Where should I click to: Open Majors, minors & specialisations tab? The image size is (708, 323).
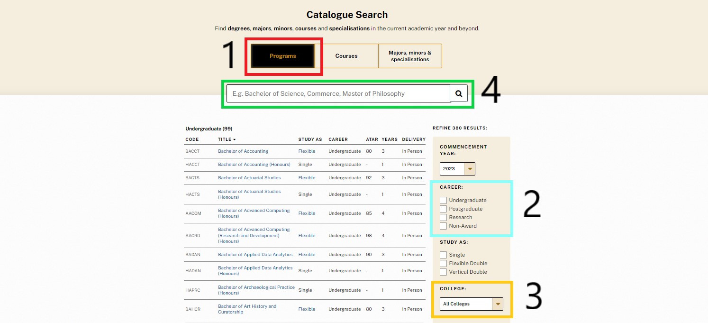pyautogui.click(x=410, y=56)
